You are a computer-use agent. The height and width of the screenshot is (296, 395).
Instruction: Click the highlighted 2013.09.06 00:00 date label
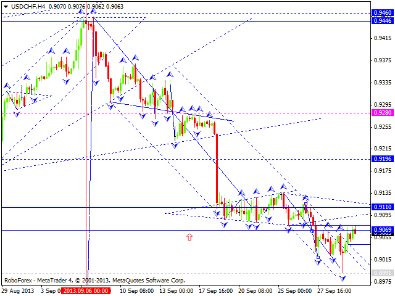pyautogui.click(x=87, y=290)
